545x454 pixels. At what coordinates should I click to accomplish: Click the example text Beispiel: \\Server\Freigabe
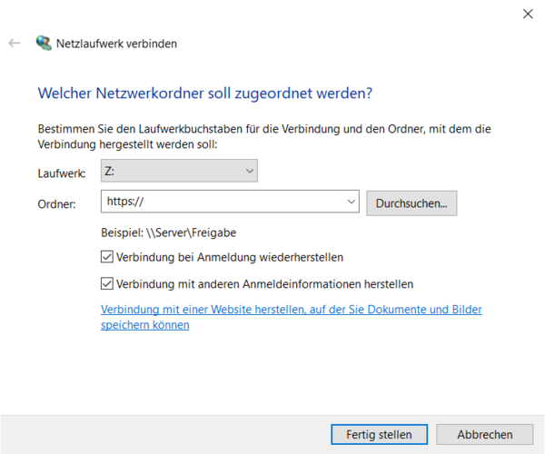[x=169, y=232]
